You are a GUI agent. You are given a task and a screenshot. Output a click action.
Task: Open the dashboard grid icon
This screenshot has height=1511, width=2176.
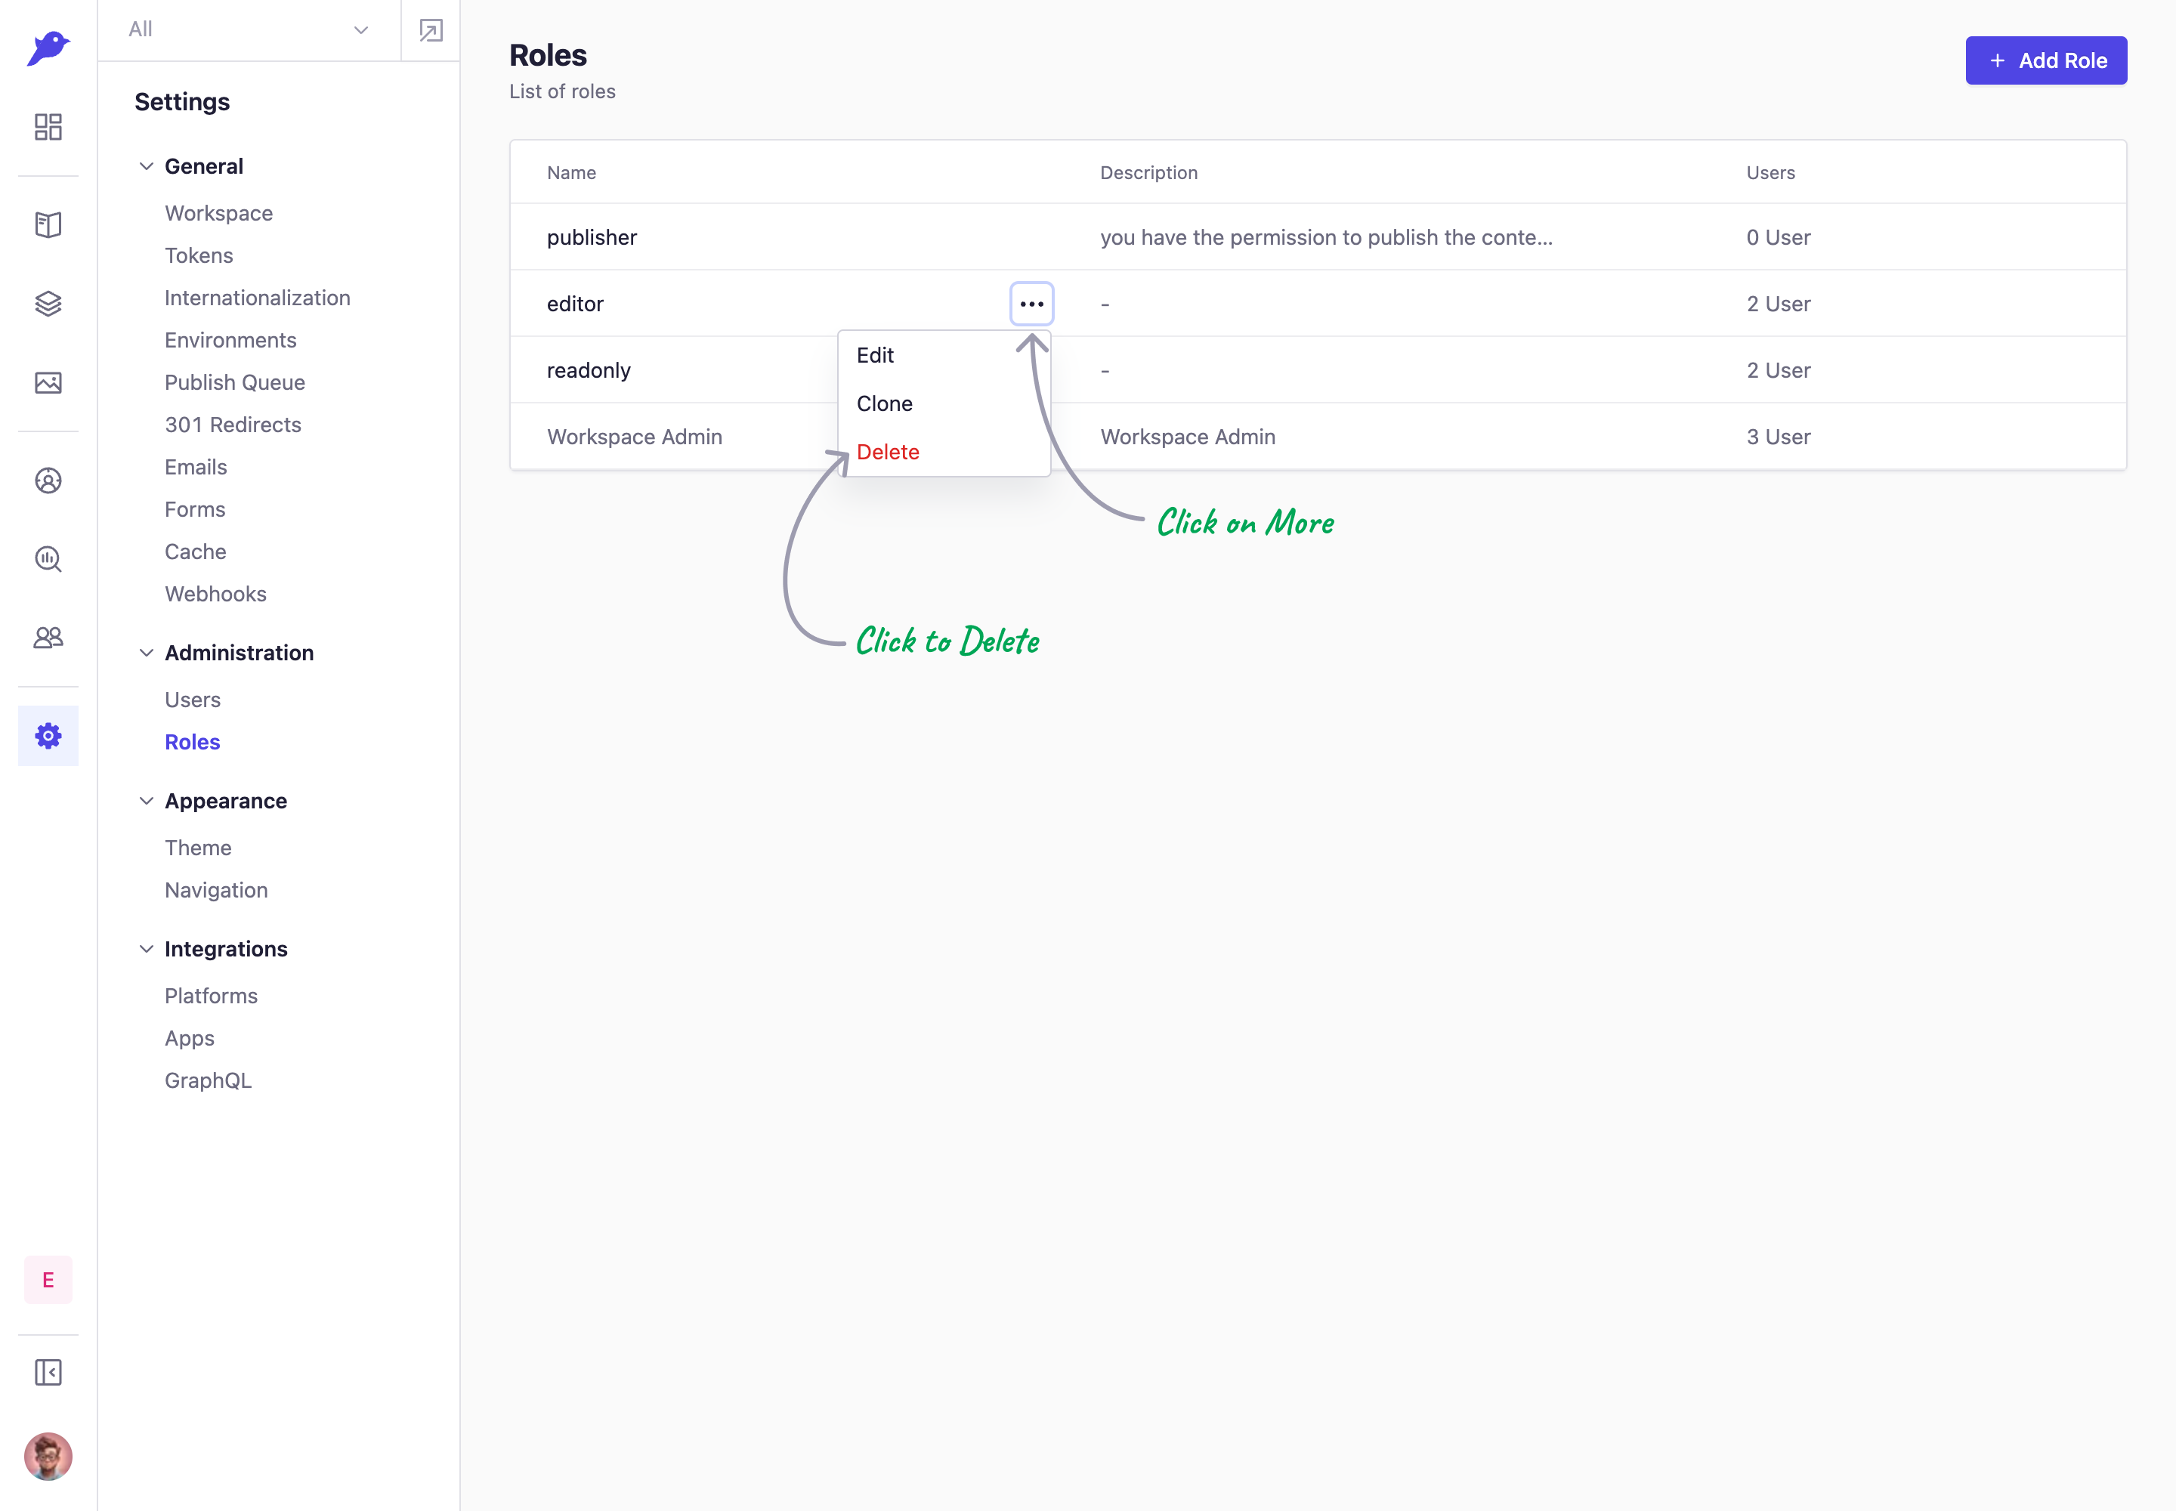click(48, 127)
